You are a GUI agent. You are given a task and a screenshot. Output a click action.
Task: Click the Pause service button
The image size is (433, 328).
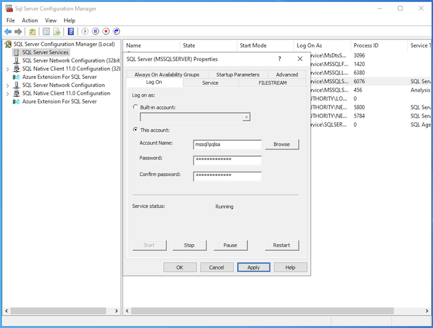(x=231, y=245)
